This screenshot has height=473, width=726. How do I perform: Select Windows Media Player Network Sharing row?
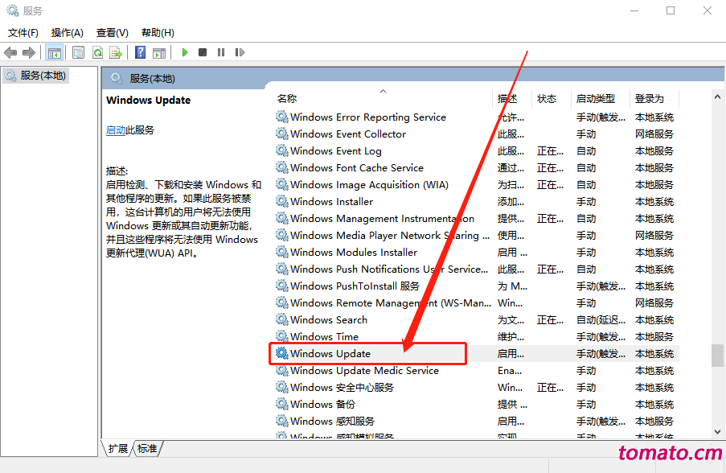tap(475, 236)
